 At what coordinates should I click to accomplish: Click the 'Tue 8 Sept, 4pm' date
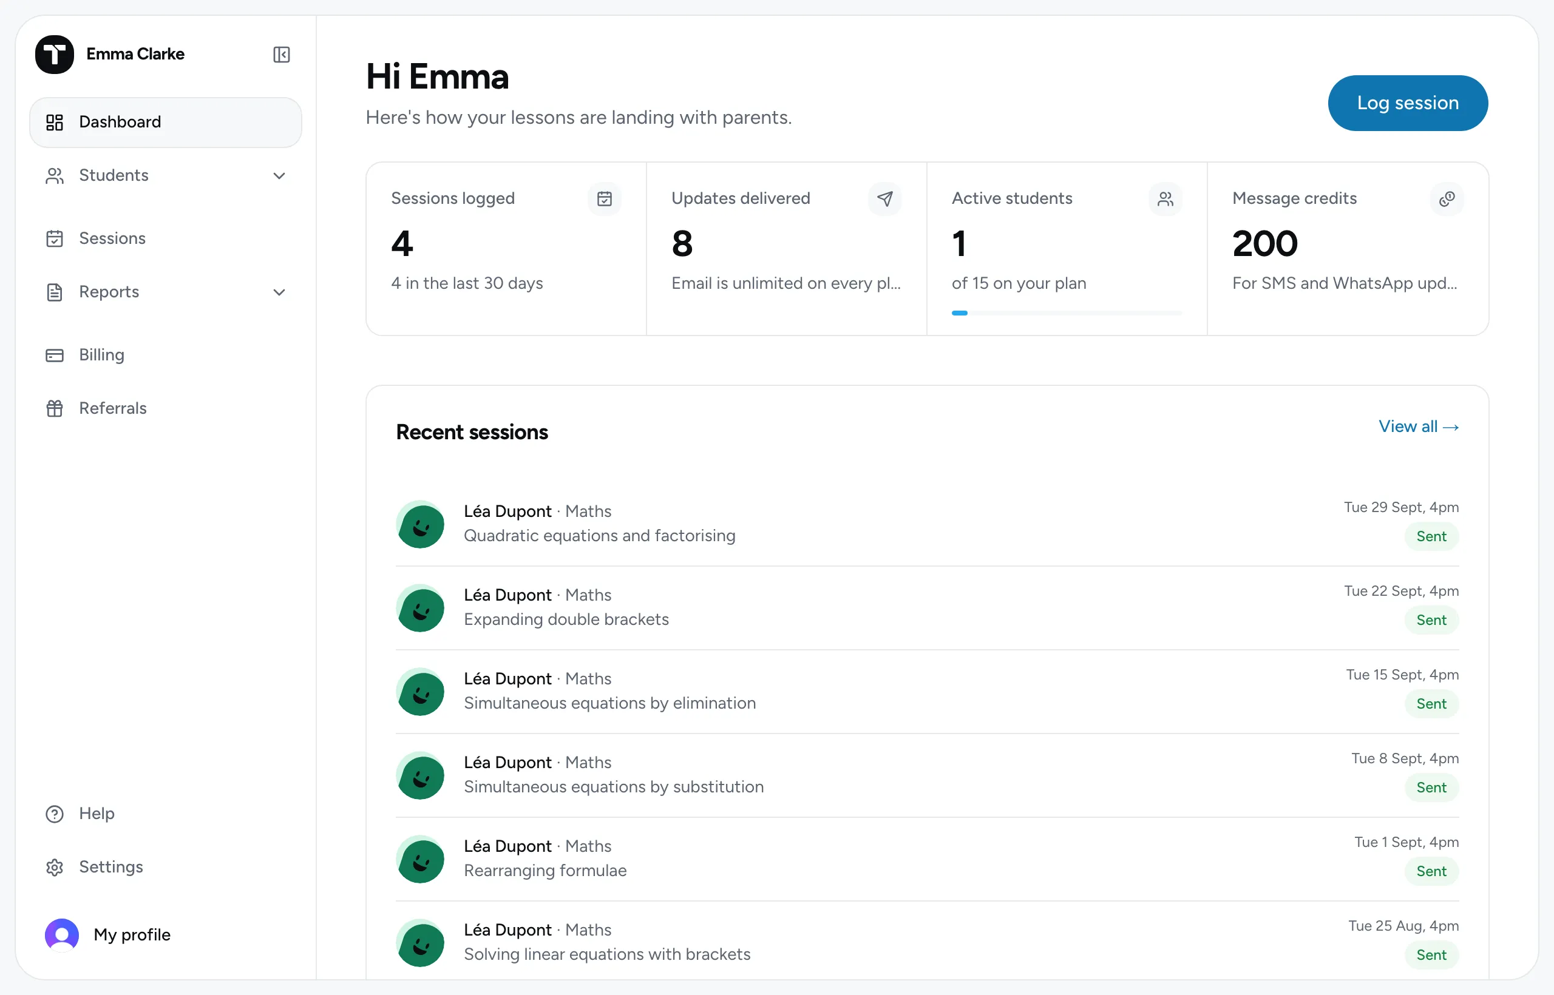[x=1405, y=758]
